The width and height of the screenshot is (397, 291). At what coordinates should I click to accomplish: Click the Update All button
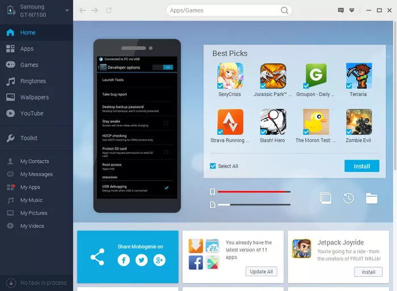click(x=261, y=272)
